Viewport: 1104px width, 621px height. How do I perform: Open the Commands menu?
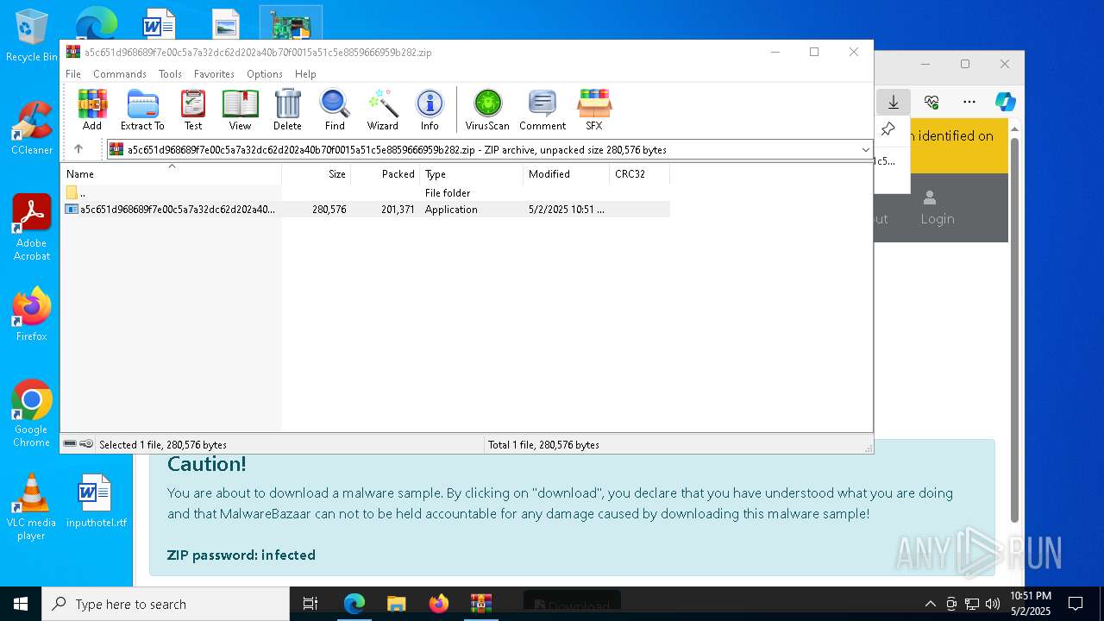tap(120, 74)
